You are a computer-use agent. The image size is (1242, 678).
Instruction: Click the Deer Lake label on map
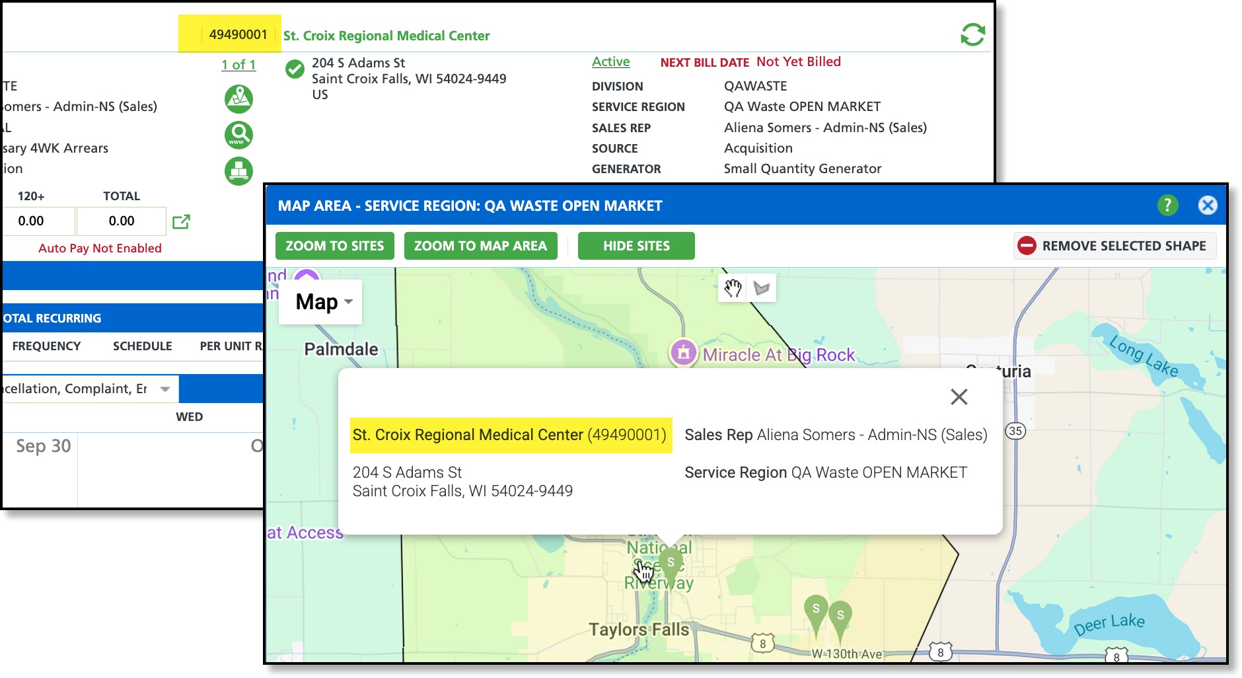point(1109,624)
